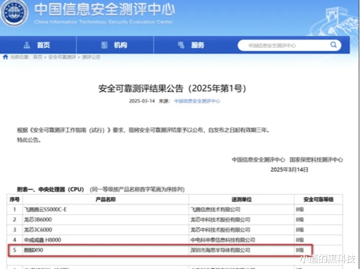Click the 机构 document icon
360x269 pixels.
point(104,45)
